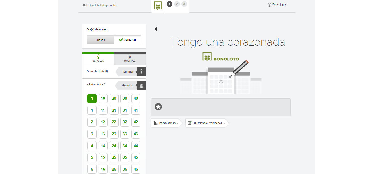Image resolution: width=376 pixels, height=174 pixels.
Task: Mark number 26 on the ticket
Action: pos(114,169)
